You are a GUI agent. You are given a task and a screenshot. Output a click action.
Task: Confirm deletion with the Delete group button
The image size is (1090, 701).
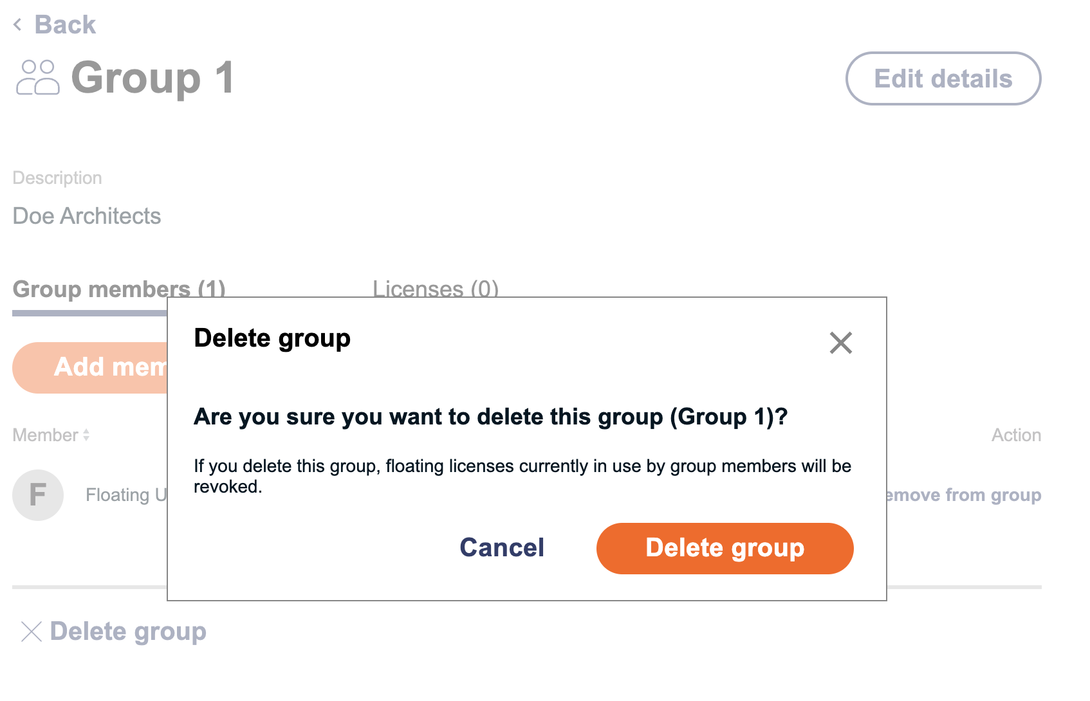tap(724, 548)
